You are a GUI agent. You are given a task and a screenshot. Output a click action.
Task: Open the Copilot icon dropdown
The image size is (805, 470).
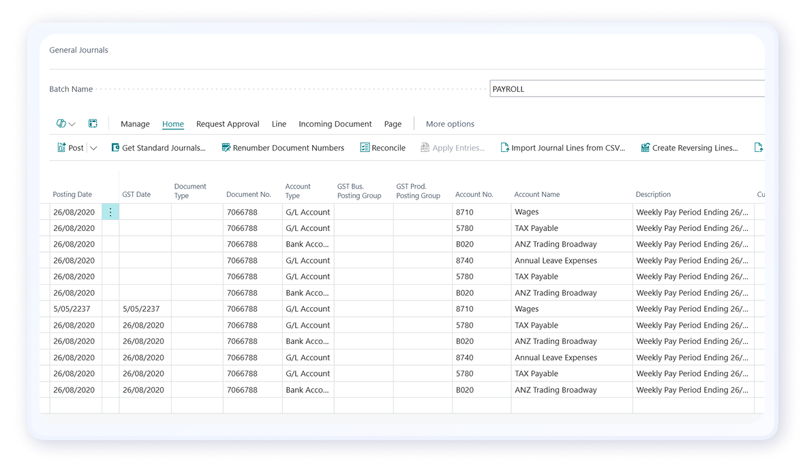tap(65, 124)
